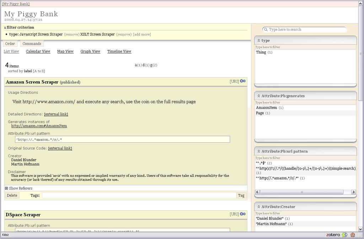The height and width of the screenshot is (239, 364).
Task: Collapse the Attribute:Pb:url pattern facet
Action: pyautogui.click(x=259, y=151)
